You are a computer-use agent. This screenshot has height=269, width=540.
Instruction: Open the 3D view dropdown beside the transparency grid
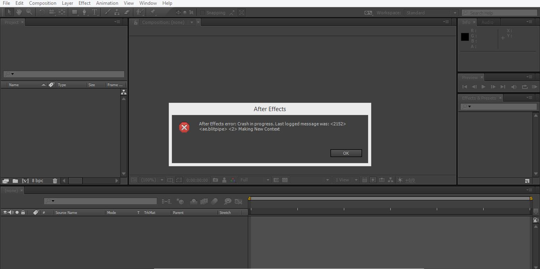pos(310,180)
